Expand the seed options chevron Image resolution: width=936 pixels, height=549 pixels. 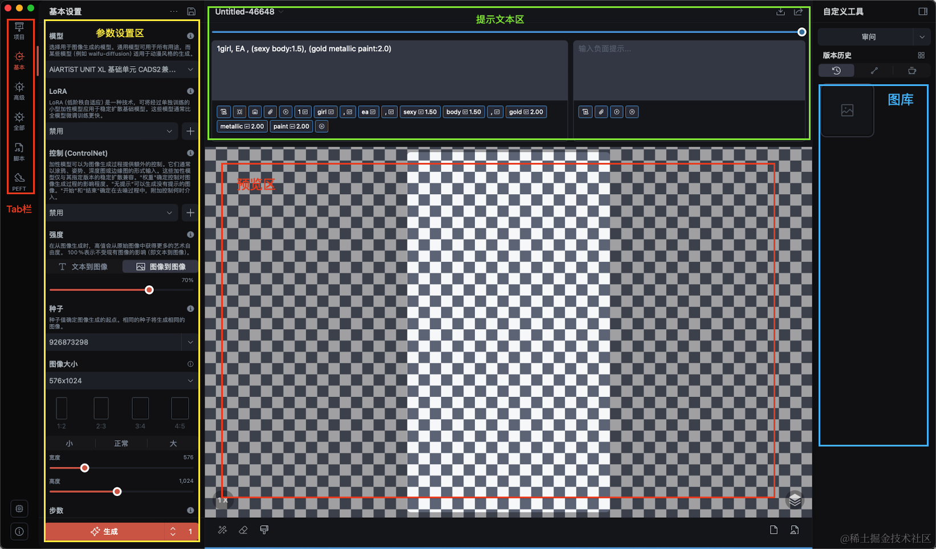(190, 342)
